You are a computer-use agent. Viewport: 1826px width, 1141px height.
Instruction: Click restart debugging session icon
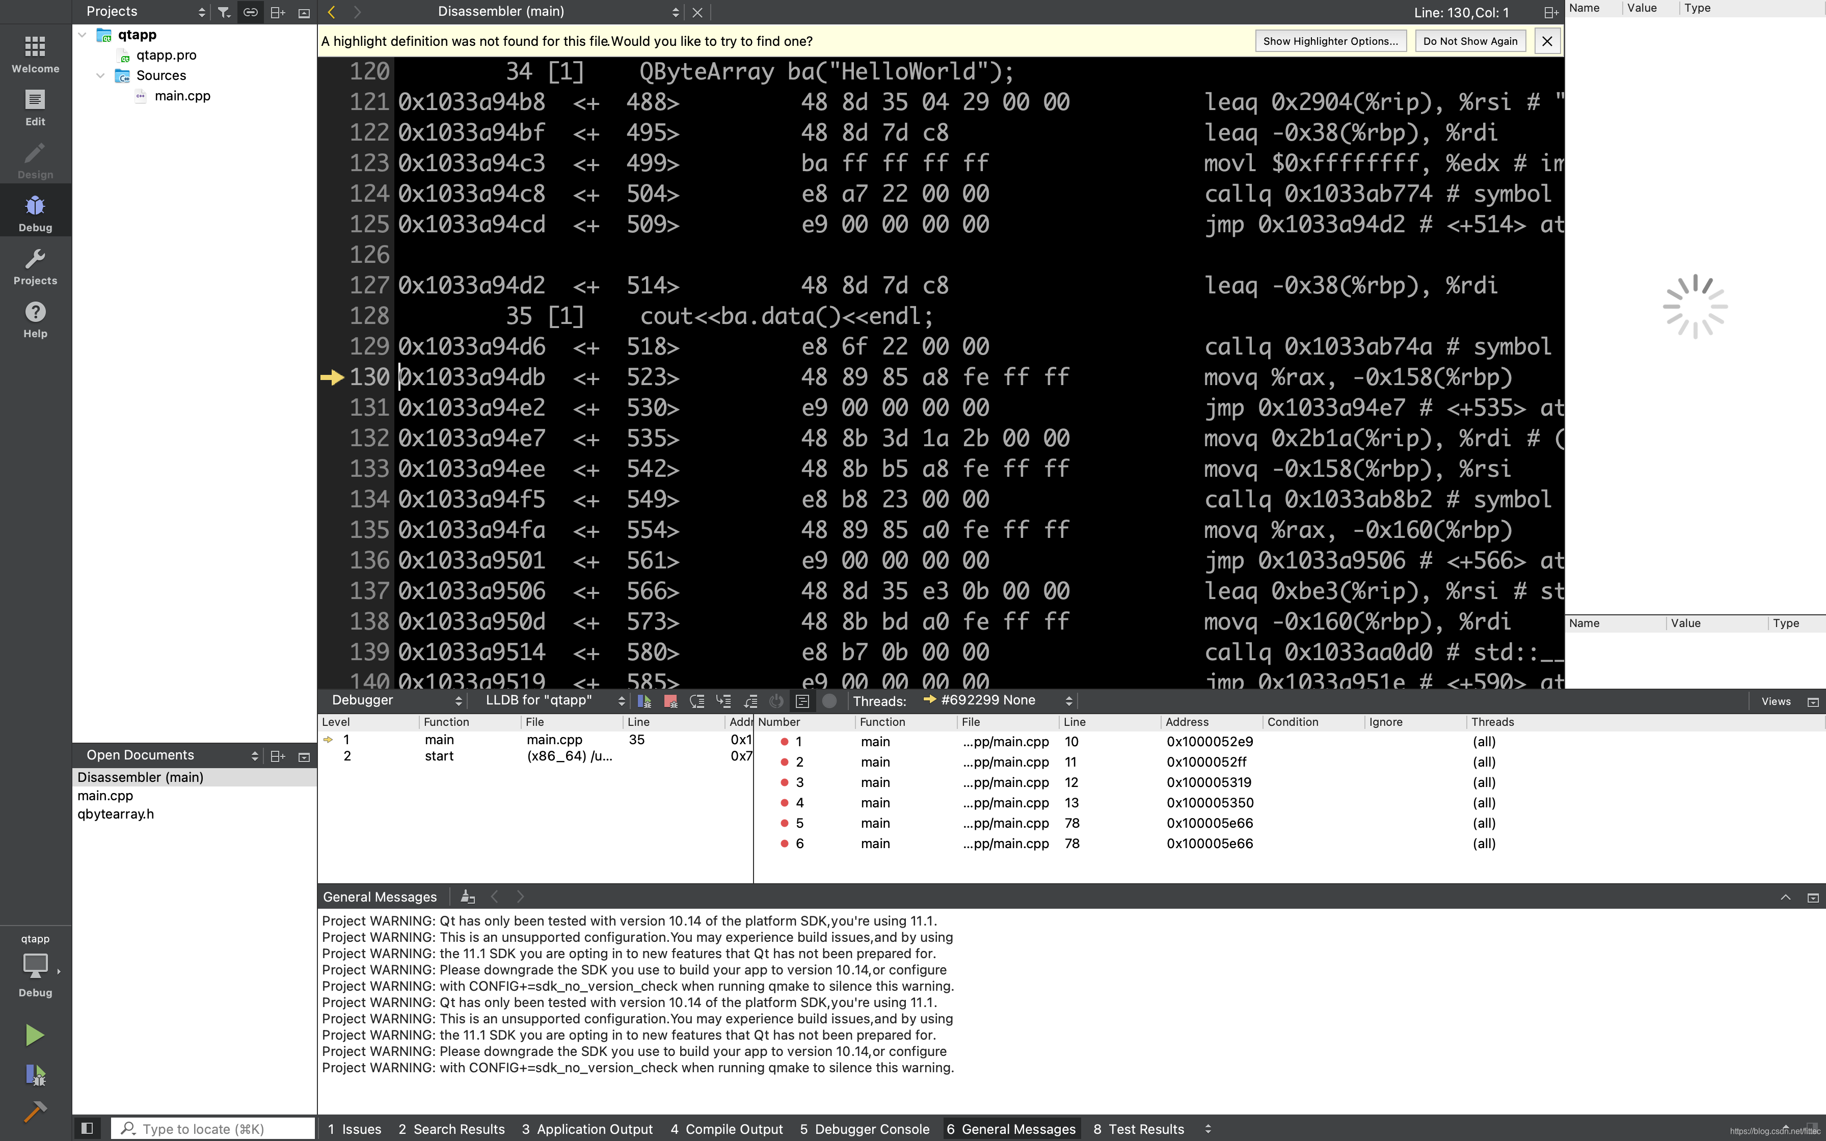pos(776,701)
